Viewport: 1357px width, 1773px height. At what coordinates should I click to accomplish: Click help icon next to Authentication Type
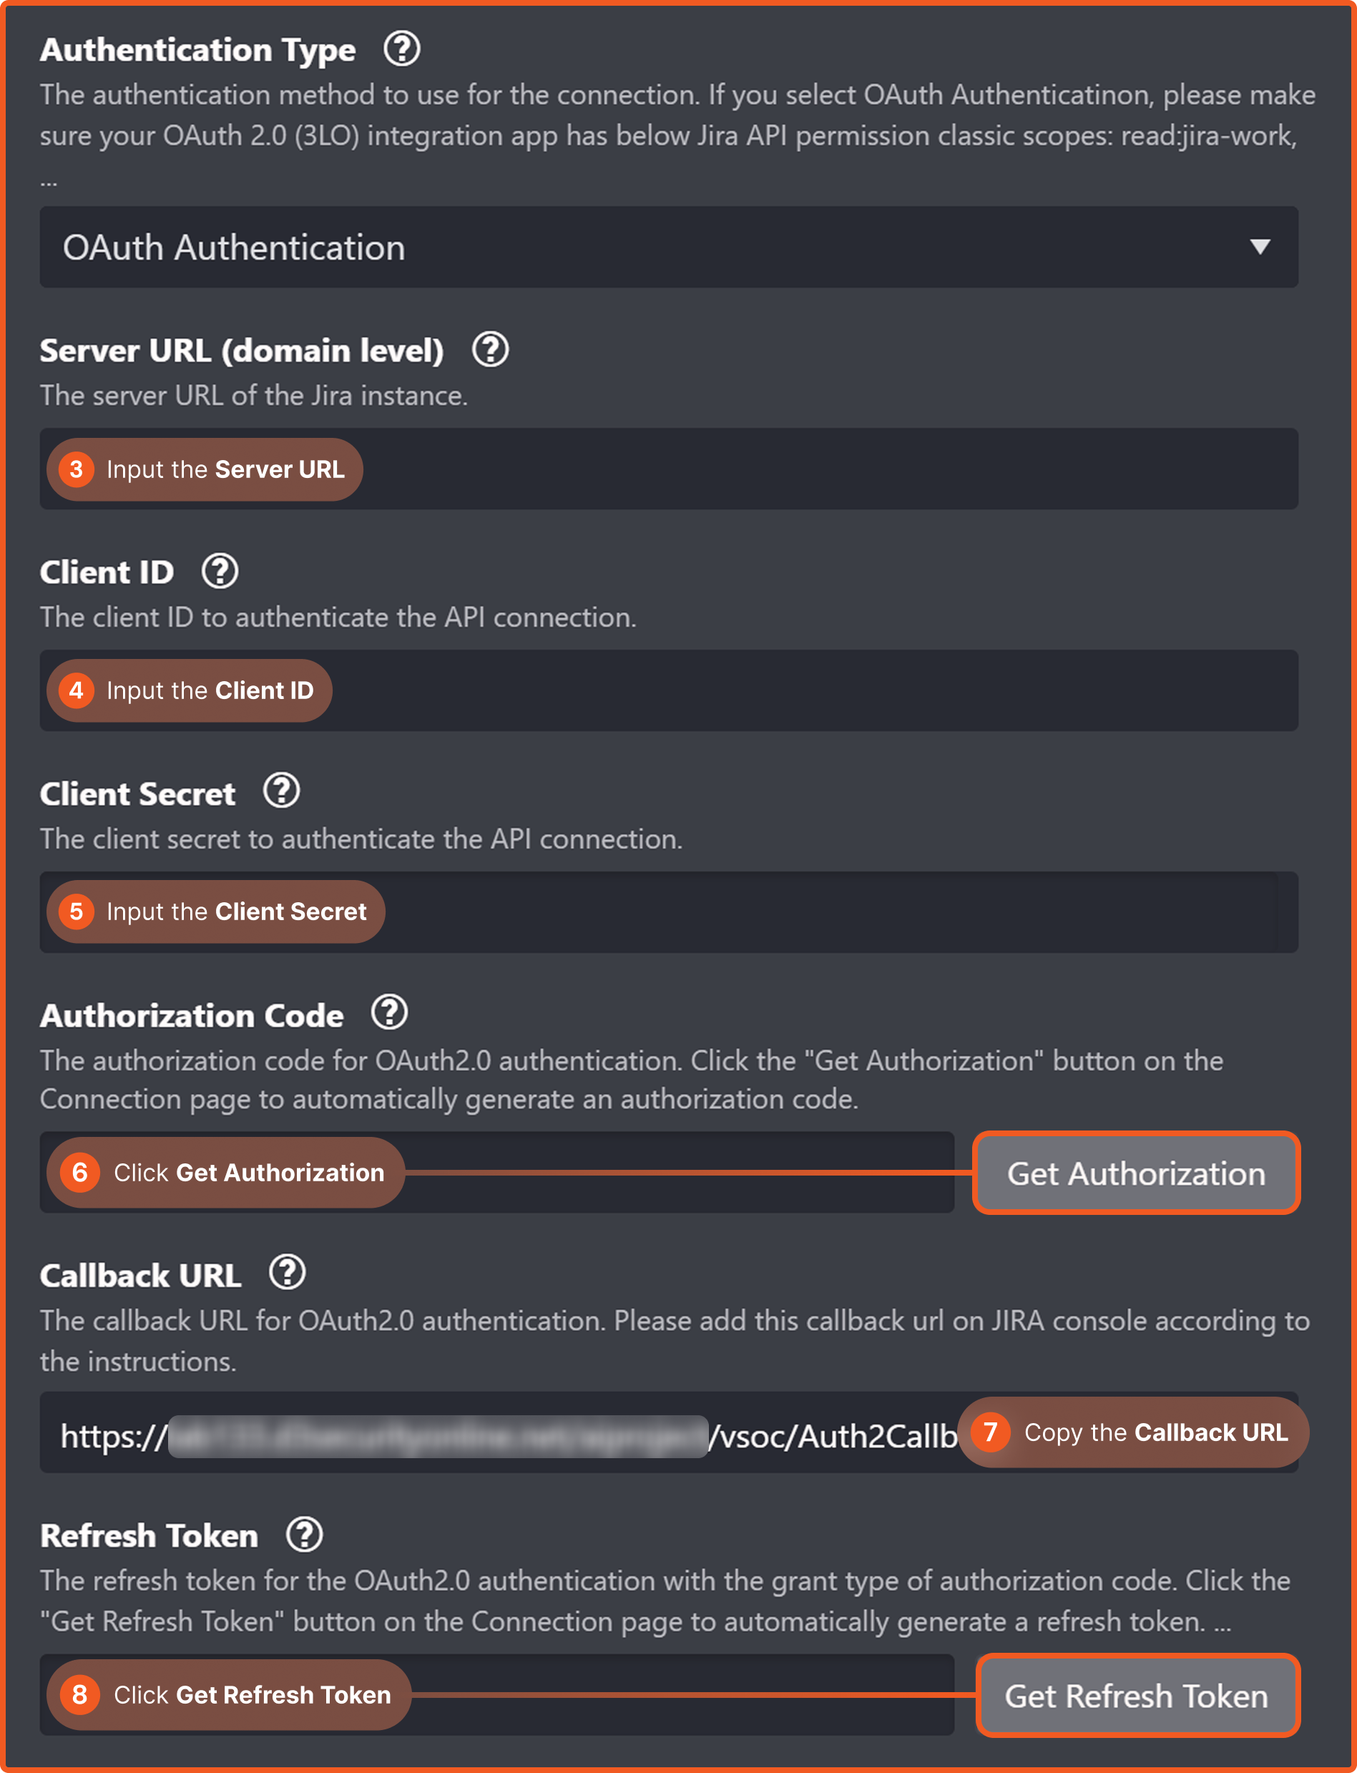click(401, 49)
